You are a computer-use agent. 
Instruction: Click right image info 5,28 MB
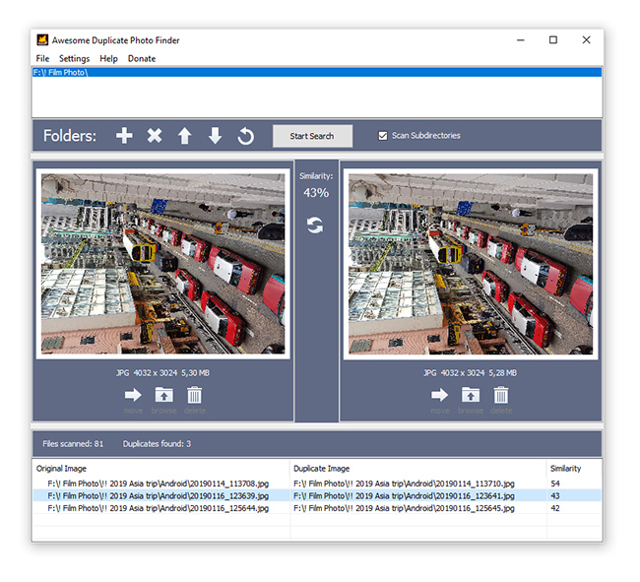click(503, 372)
